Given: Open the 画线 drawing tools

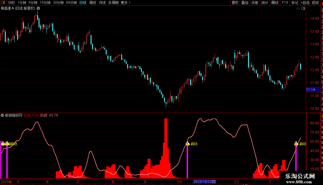Looking at the screenshot, I should tap(275, 3).
